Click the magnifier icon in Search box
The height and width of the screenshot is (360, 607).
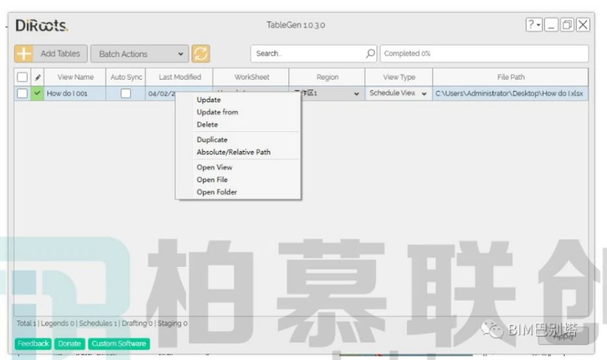tap(370, 54)
